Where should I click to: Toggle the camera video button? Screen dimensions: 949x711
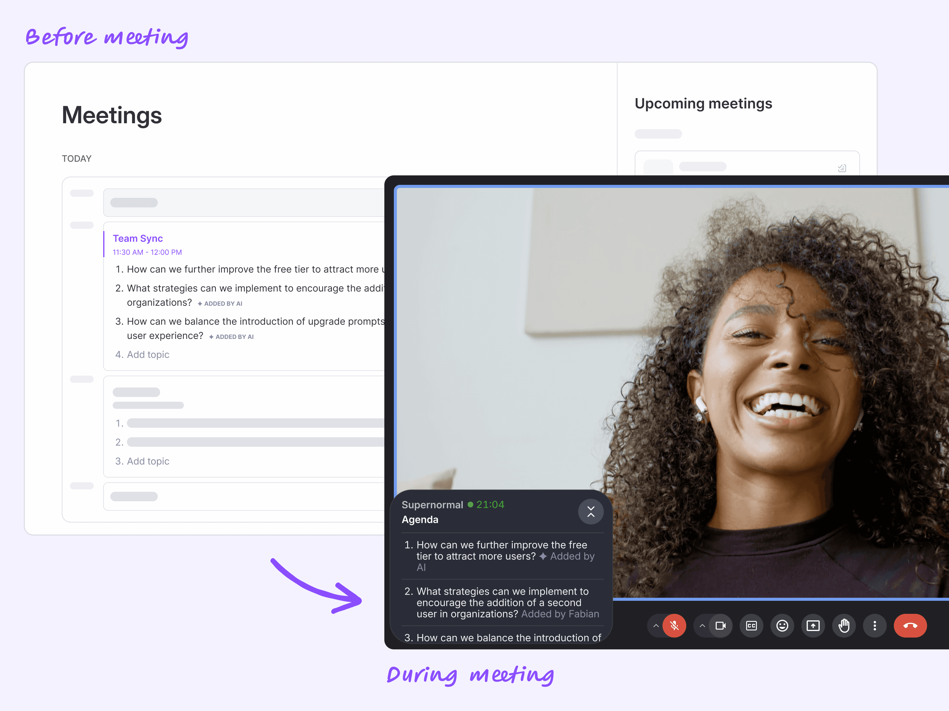click(720, 626)
